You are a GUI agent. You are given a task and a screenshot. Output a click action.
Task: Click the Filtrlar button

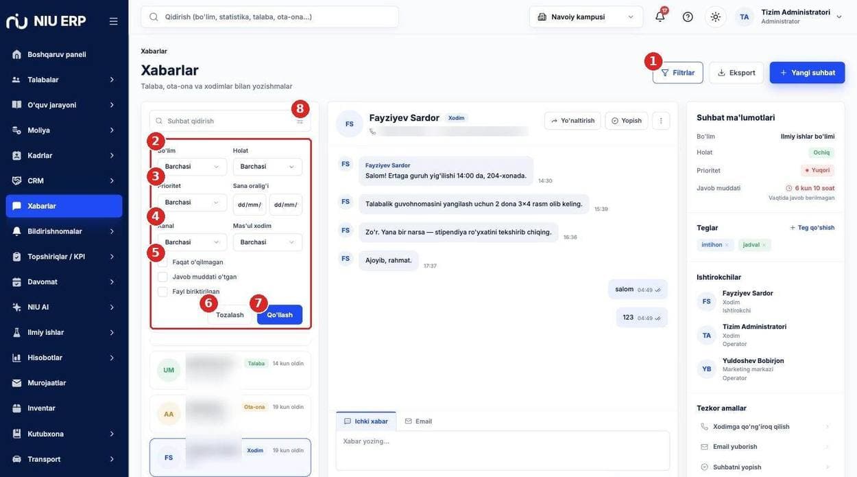(677, 73)
